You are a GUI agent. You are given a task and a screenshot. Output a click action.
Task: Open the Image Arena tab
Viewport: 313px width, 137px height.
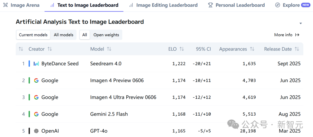pyautogui.click(x=21, y=5)
